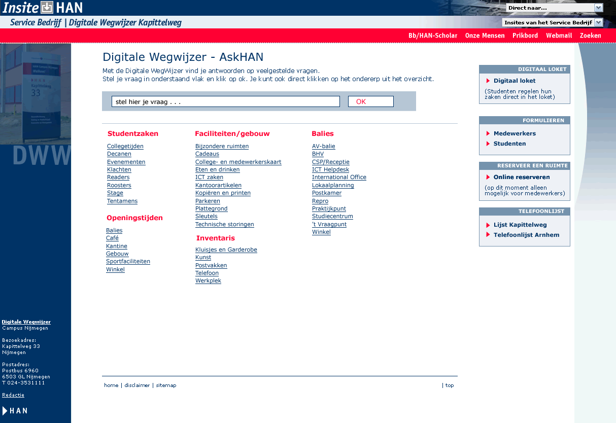Open the Evenementen link
The image size is (616, 423).
point(126,162)
